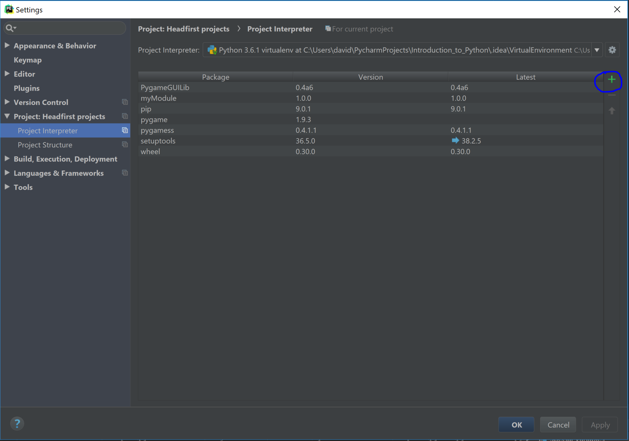Click the uninstall package minus icon

pyautogui.click(x=612, y=95)
